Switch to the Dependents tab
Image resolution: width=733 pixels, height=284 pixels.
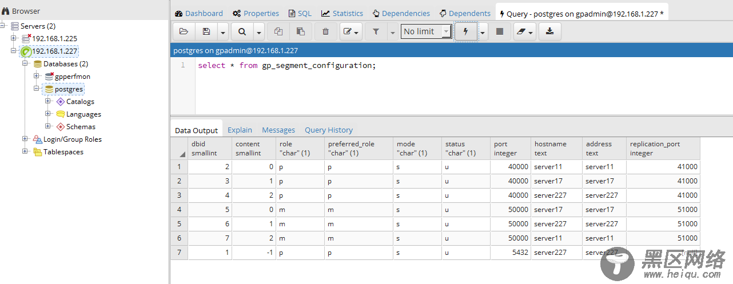coord(465,13)
